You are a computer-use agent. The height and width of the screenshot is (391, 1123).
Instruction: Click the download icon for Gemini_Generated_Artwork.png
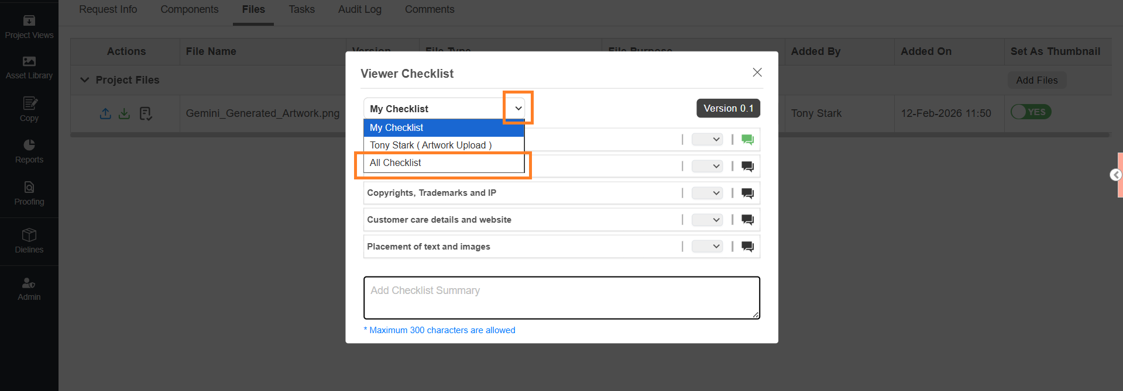pyautogui.click(x=124, y=113)
